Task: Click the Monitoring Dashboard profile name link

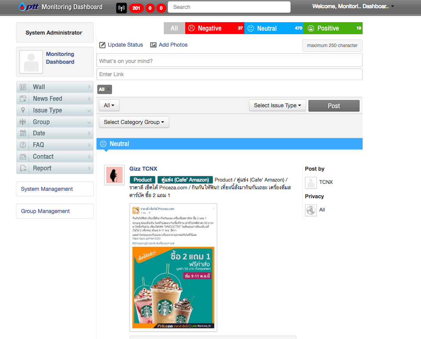Action: click(x=60, y=58)
